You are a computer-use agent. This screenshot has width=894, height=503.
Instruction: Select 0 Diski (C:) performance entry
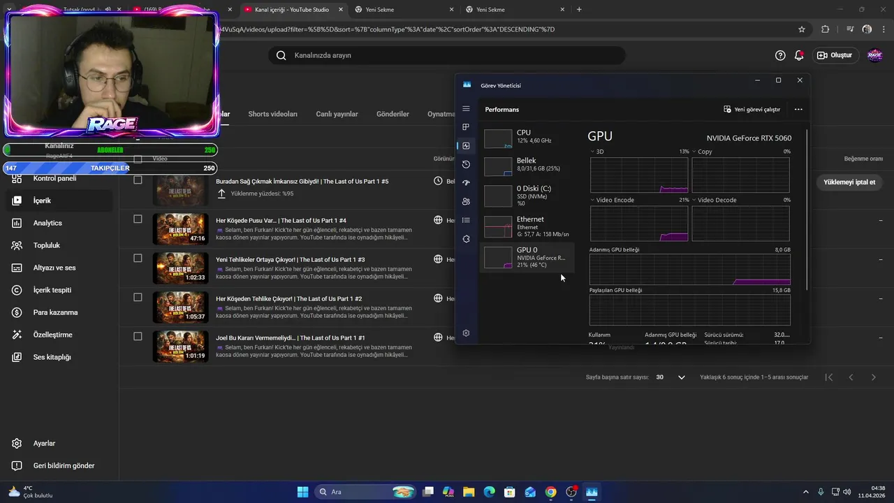point(527,196)
